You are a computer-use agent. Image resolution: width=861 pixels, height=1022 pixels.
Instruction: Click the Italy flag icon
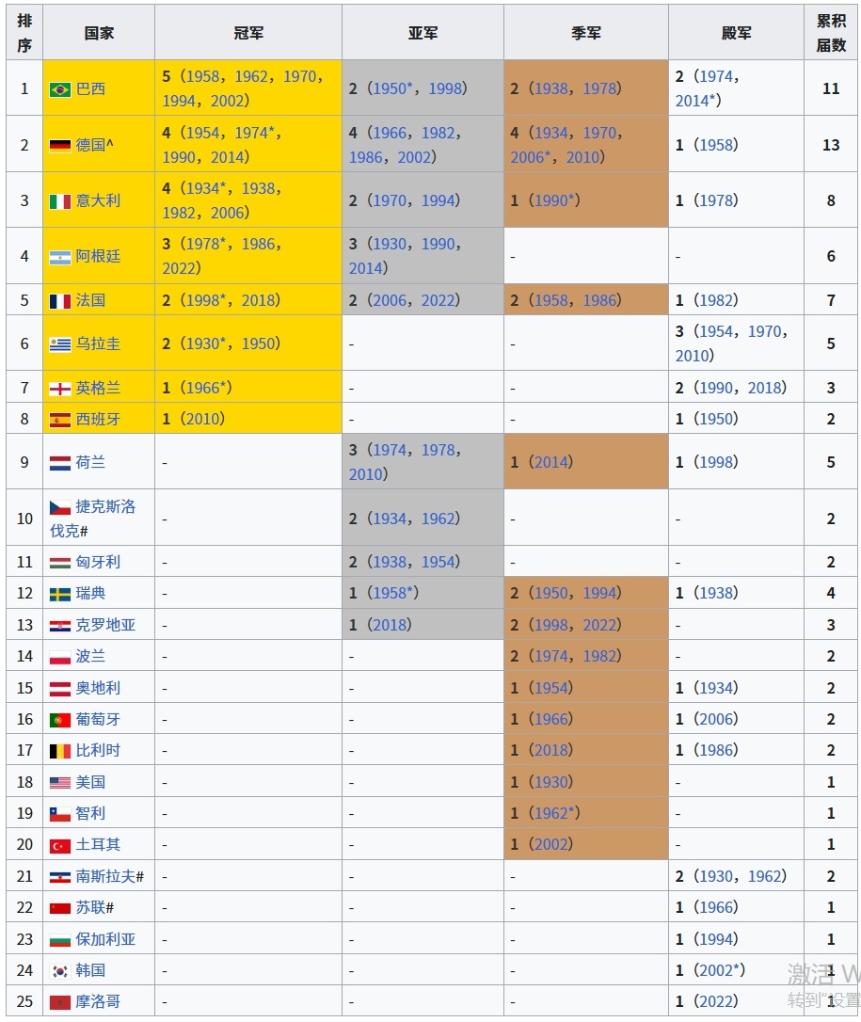coord(60,200)
